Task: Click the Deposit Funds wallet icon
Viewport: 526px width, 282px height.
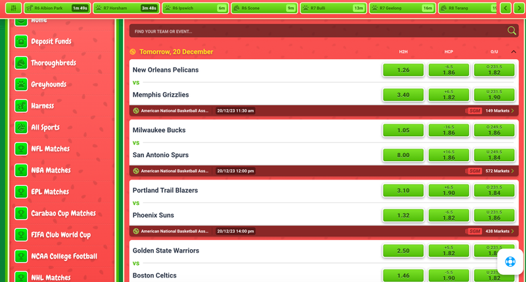Action: point(21,41)
